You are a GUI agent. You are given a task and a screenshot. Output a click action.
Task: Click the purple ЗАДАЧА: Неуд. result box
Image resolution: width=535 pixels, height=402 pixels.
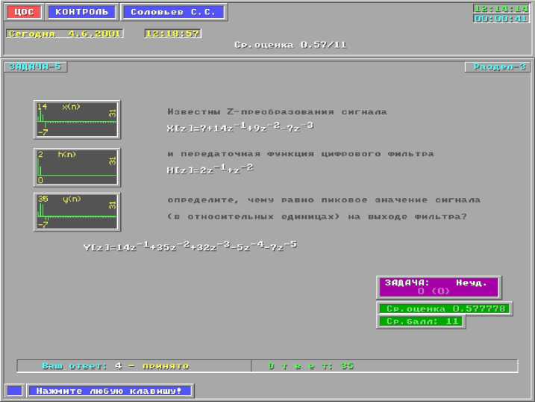click(439, 287)
